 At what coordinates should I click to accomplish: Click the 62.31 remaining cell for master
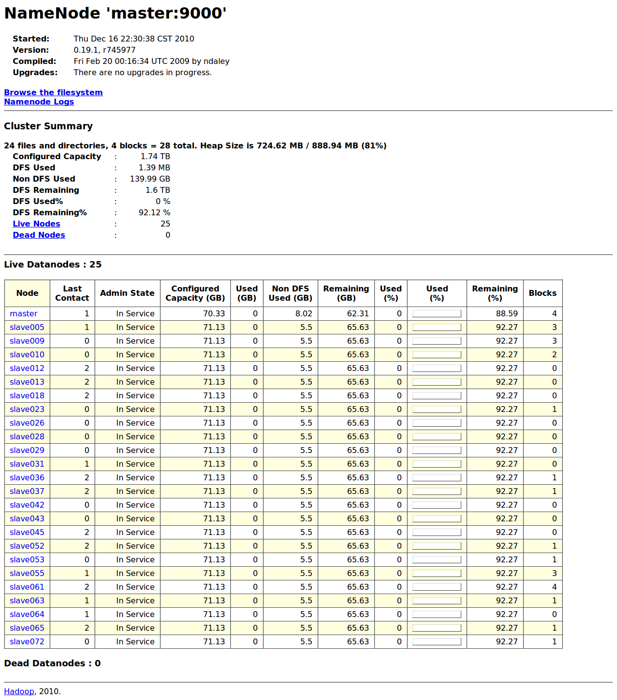click(346, 313)
